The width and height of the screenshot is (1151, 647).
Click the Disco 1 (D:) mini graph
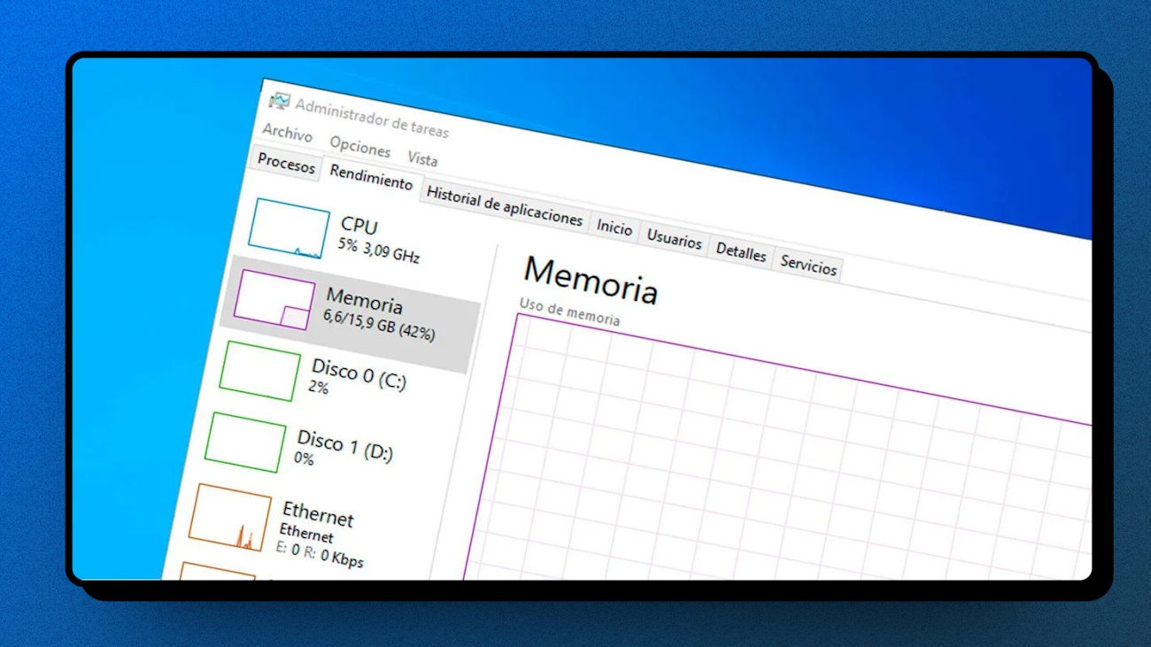coord(245,443)
